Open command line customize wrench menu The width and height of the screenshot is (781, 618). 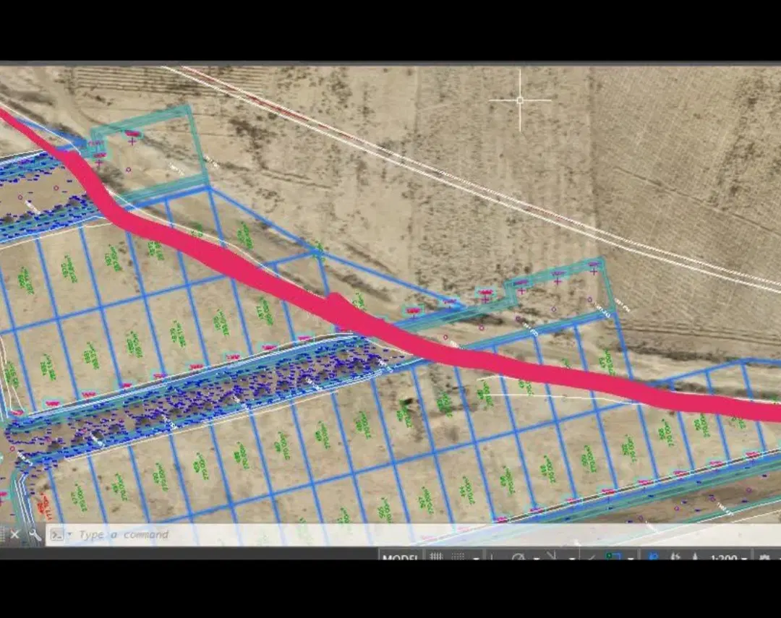tap(35, 534)
